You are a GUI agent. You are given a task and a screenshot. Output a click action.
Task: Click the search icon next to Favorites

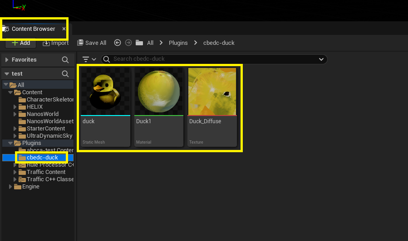[x=65, y=60]
